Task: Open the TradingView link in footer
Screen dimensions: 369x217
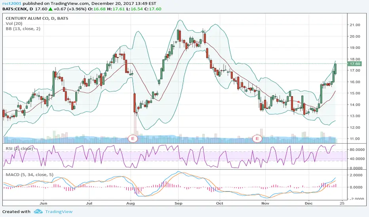Action: 59,211
